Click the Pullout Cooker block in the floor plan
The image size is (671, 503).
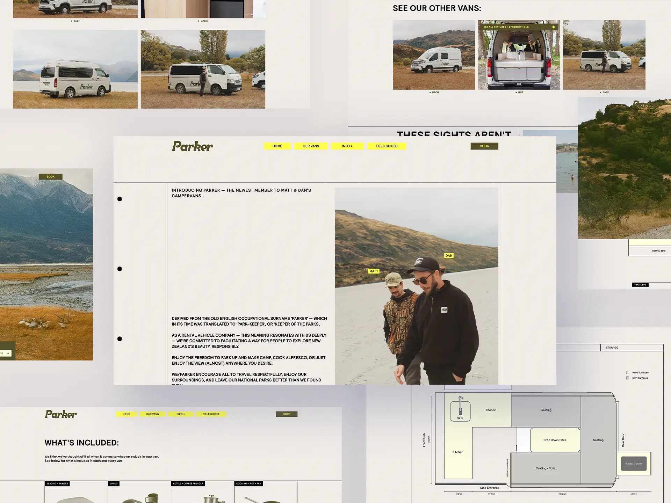[634, 464]
